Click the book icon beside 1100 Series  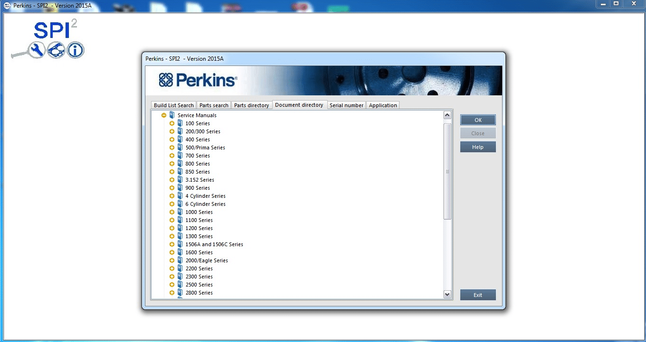click(x=180, y=220)
